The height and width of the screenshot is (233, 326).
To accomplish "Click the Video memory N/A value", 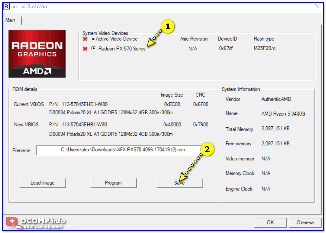I will pos(266,159).
